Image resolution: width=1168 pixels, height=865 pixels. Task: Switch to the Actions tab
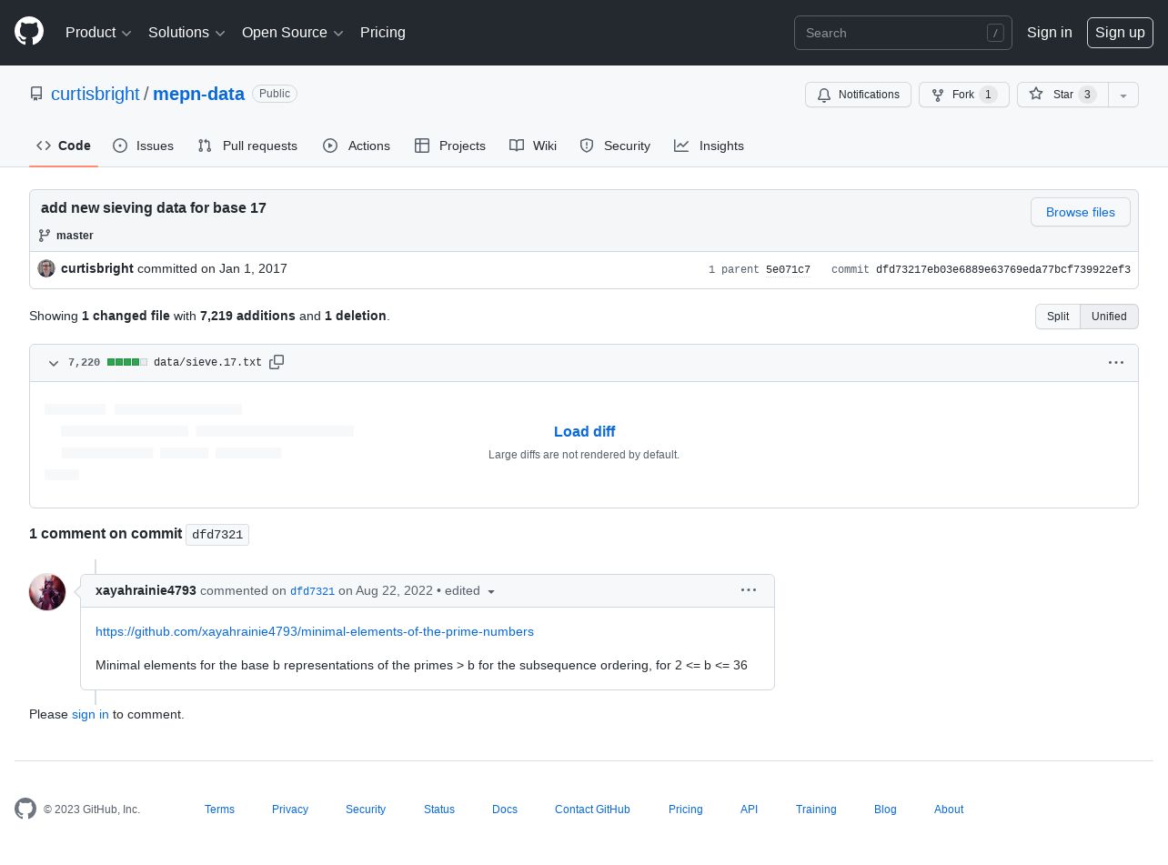tap(357, 146)
